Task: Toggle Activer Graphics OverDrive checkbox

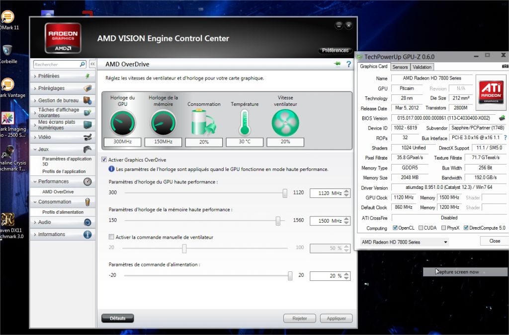Action: pyautogui.click(x=104, y=160)
